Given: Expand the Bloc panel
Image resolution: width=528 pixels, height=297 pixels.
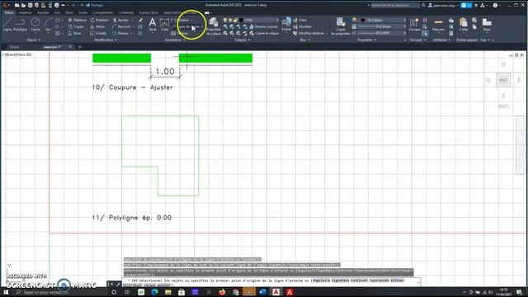Looking at the screenshot, I should (x=304, y=40).
